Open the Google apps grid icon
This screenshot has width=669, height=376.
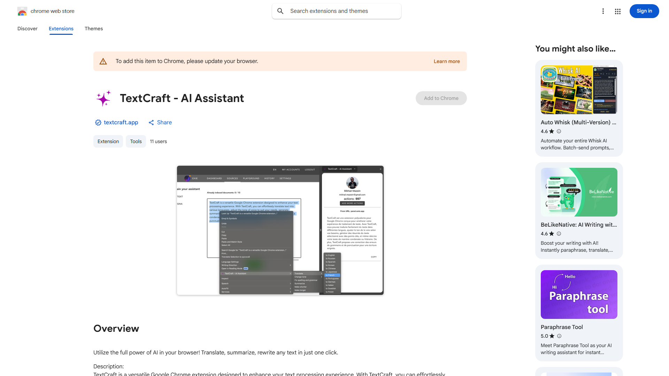click(x=617, y=11)
